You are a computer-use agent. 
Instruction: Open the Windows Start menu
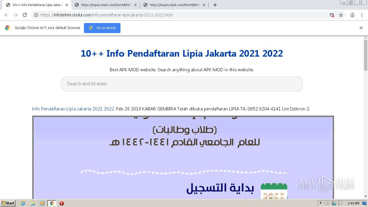coord(8,203)
